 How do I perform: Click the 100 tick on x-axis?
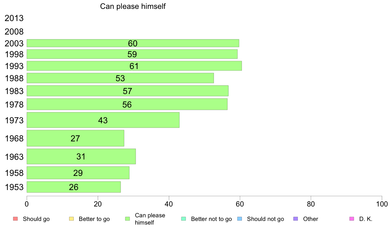coord(382,204)
